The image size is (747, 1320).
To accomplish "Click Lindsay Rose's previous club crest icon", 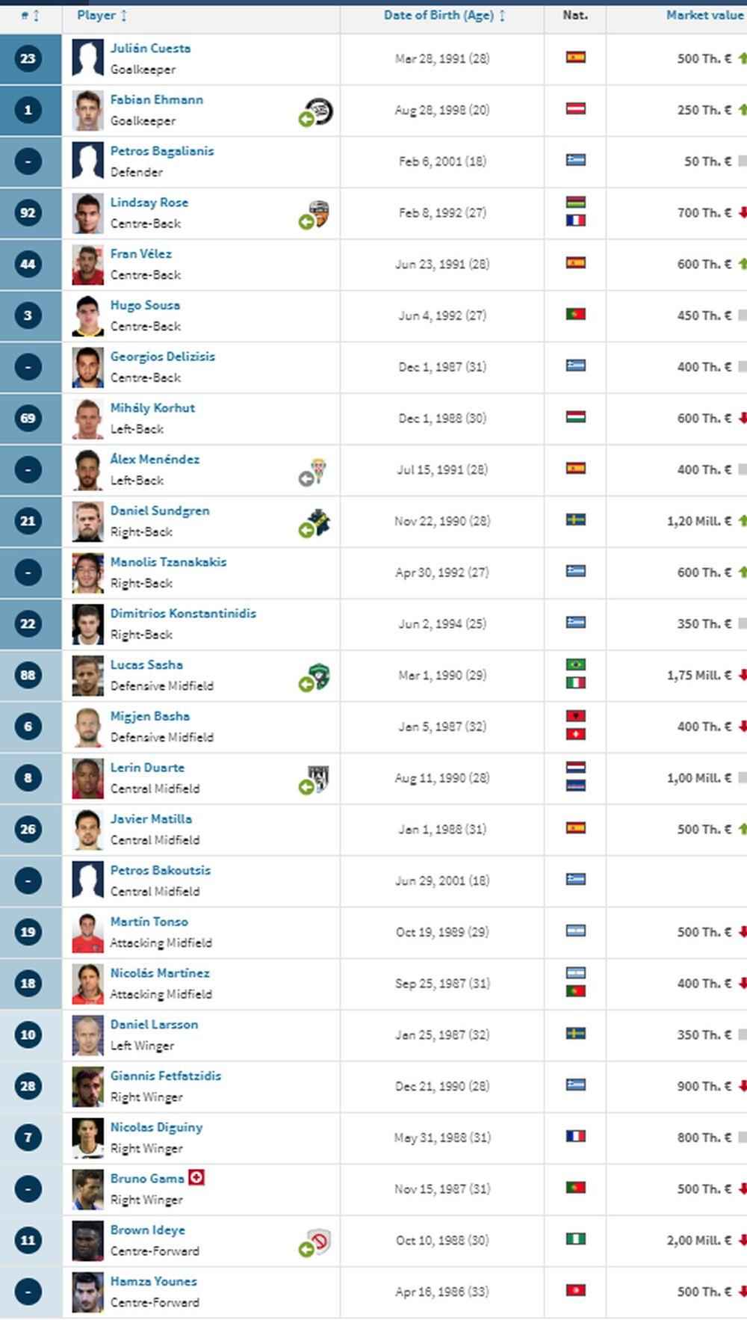I will click(318, 213).
